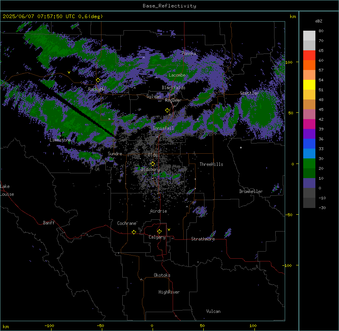Click the Sylvan town label
The image size is (339, 331).
point(153,96)
